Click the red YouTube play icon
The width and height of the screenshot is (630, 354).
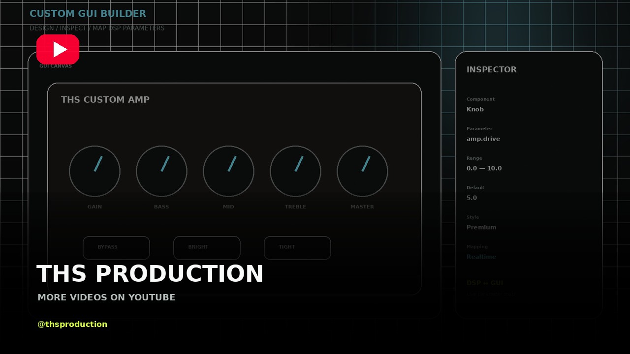tap(58, 49)
